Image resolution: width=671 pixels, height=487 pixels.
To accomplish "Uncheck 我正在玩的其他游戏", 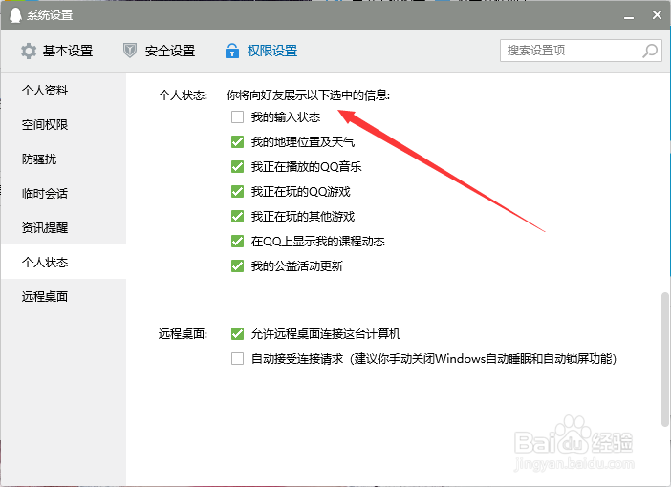I will (237, 217).
